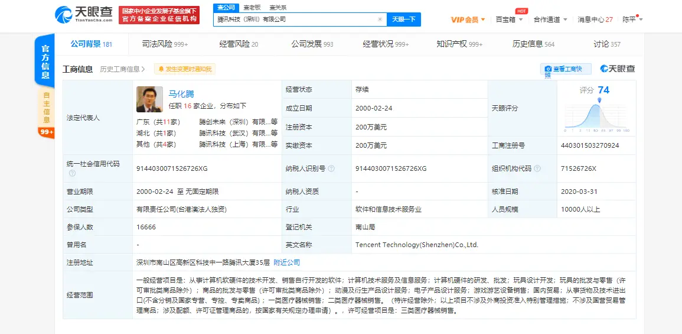Click 查看工商快照 button

[566, 69]
